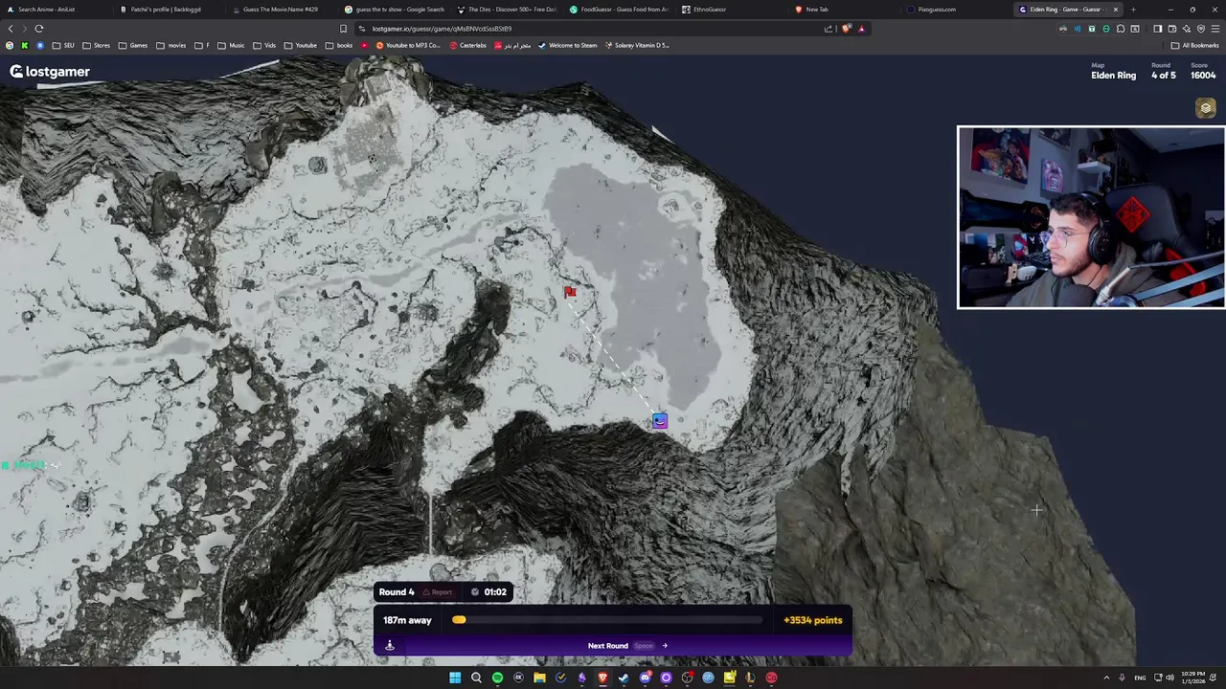Image resolution: width=1226 pixels, height=689 pixels.
Task: Open the extensions puzzle icon
Action: point(1121,29)
